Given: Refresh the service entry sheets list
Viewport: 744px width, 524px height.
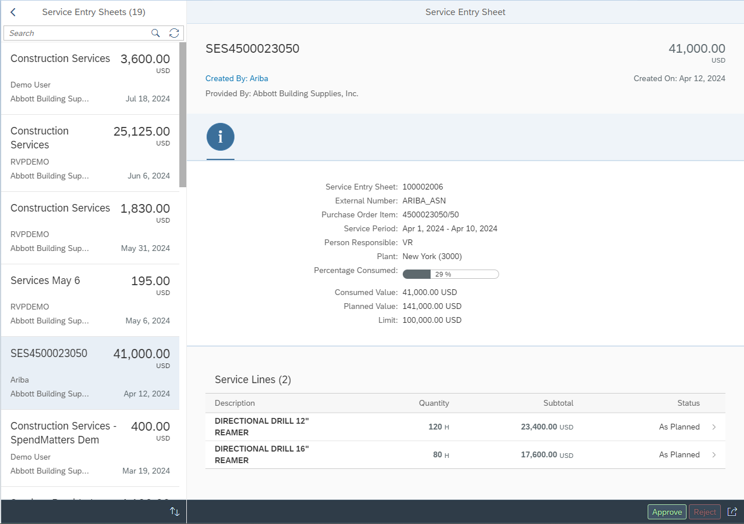Looking at the screenshot, I should click(174, 33).
